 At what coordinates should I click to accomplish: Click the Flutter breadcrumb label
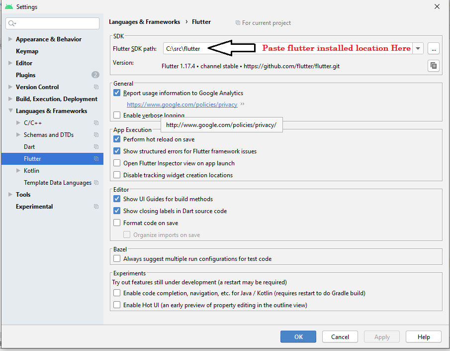pos(201,22)
